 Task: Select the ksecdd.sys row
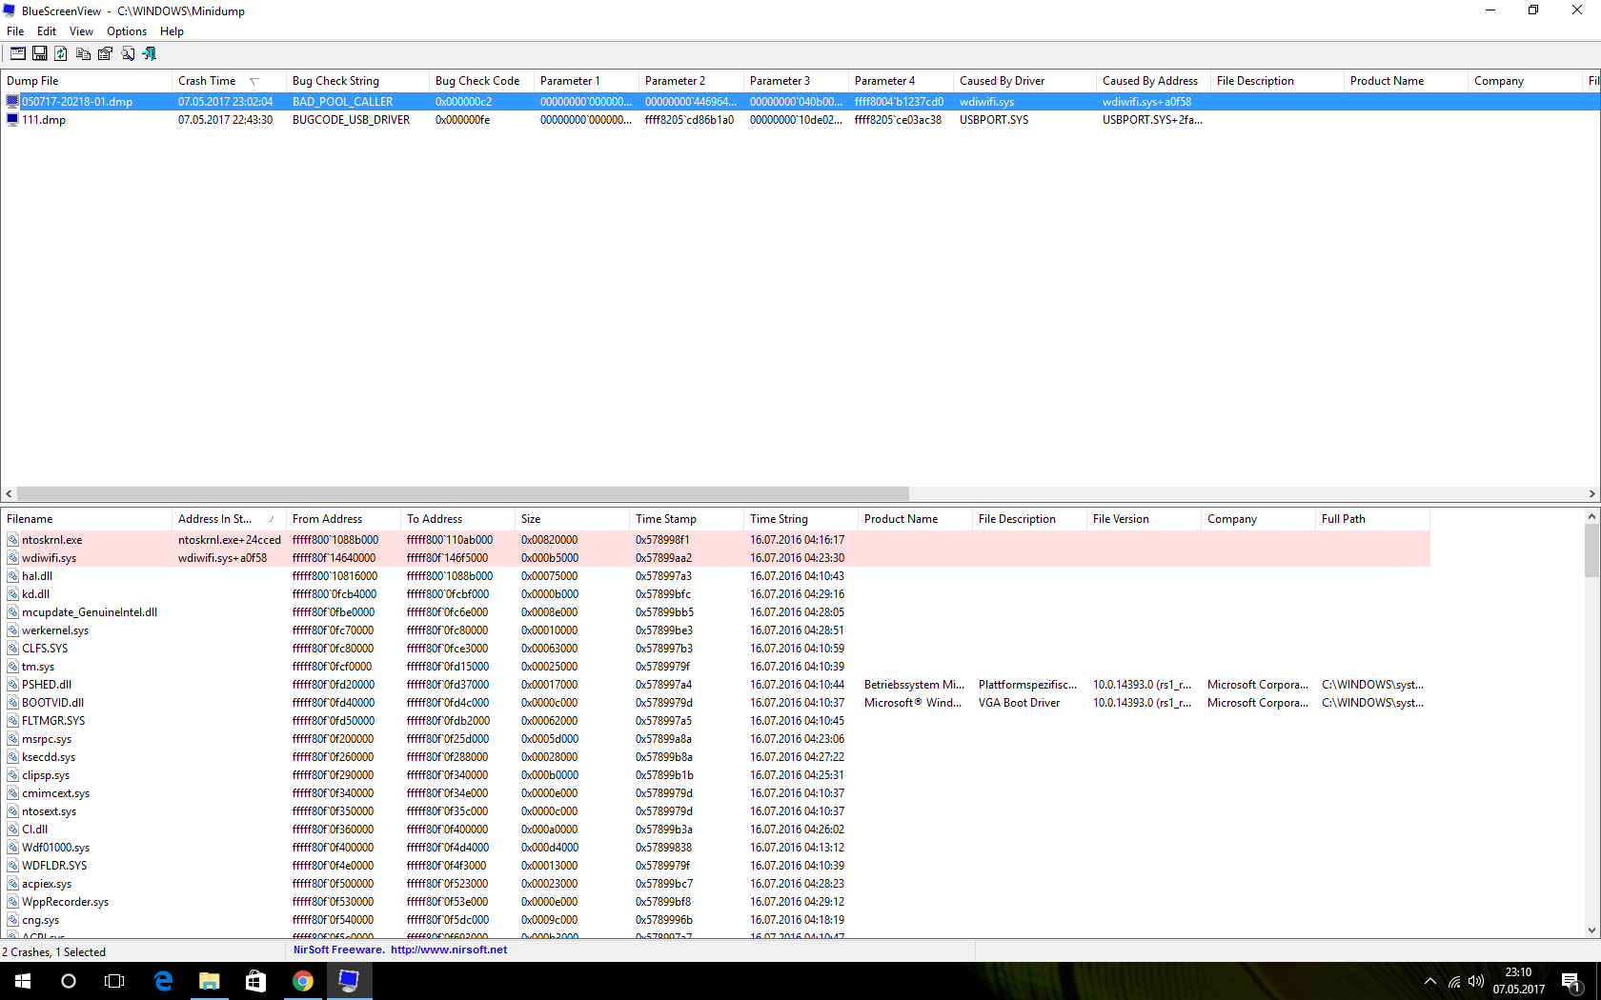715,757
